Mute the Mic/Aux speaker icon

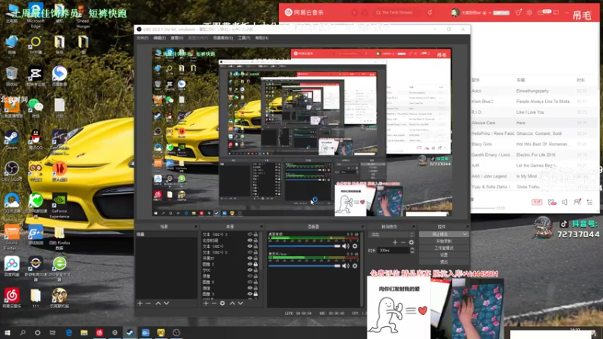(346, 266)
